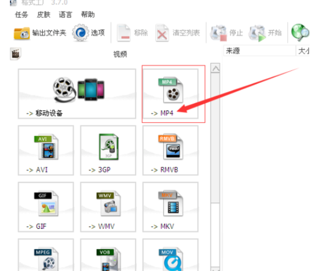Sort by the 大小 column header

[303, 51]
